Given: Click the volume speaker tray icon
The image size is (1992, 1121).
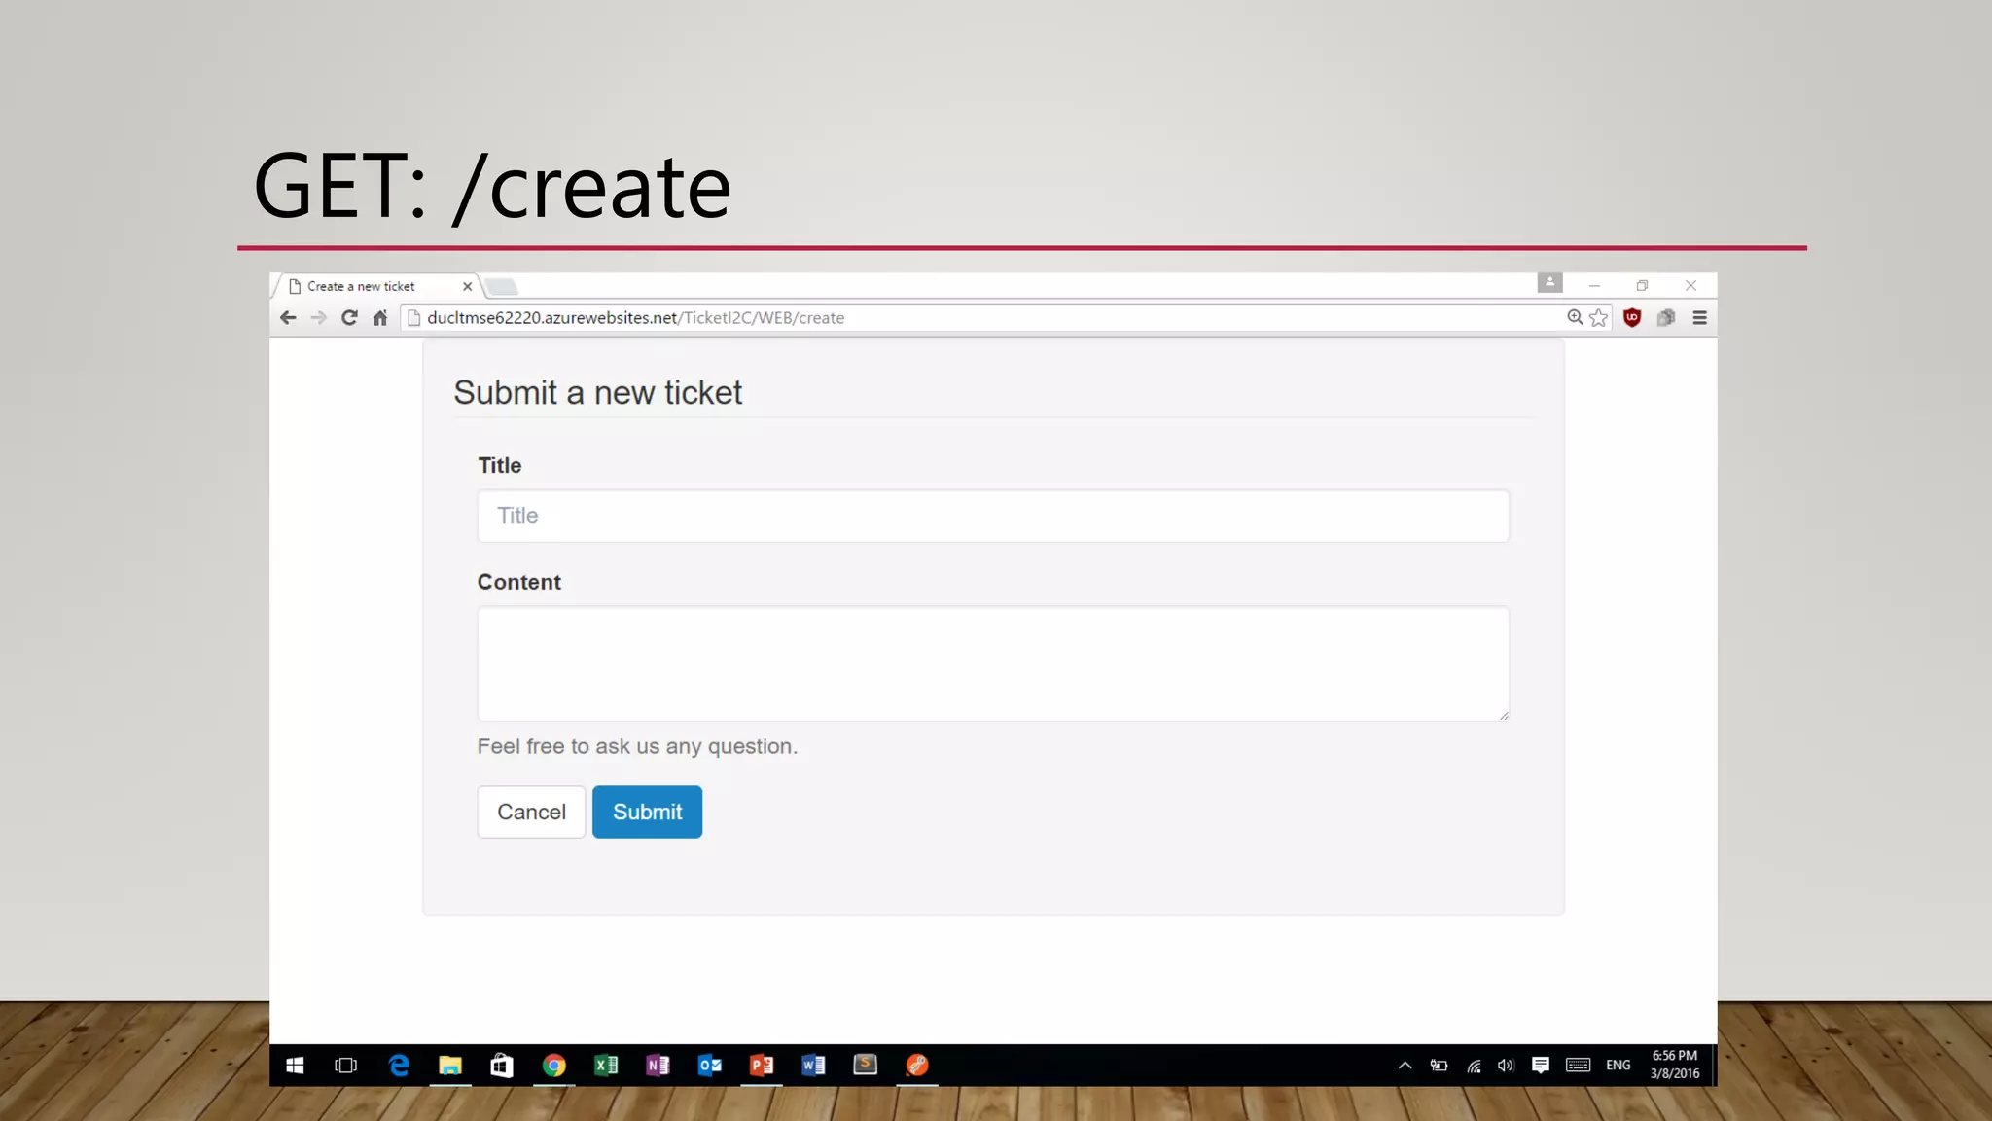Looking at the screenshot, I should pos(1506,1066).
